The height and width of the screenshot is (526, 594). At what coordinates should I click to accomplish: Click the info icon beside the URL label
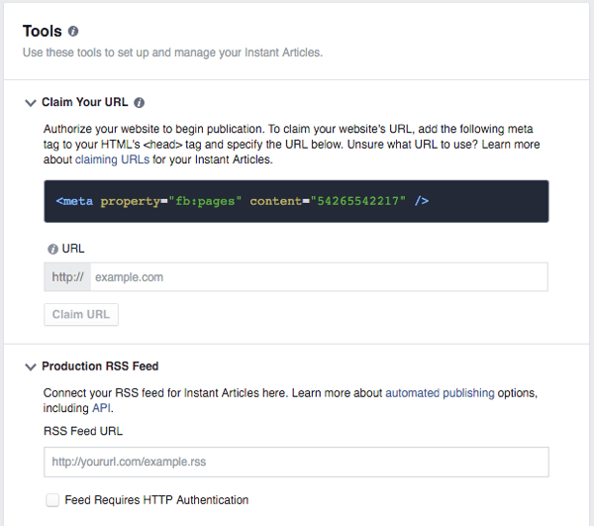click(x=52, y=250)
